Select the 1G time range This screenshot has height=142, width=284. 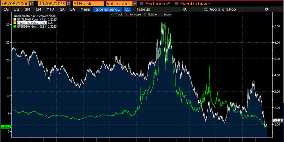coord(6,9)
